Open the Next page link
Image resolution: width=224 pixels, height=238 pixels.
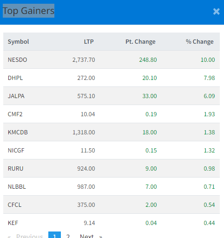(x=91, y=236)
